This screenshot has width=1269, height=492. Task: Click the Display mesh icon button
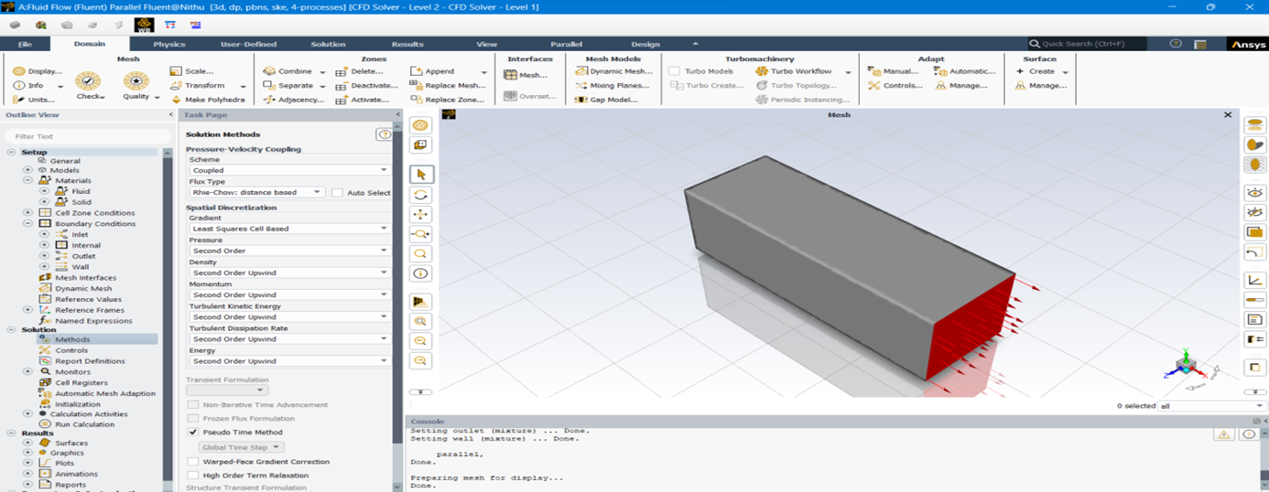[x=38, y=71]
